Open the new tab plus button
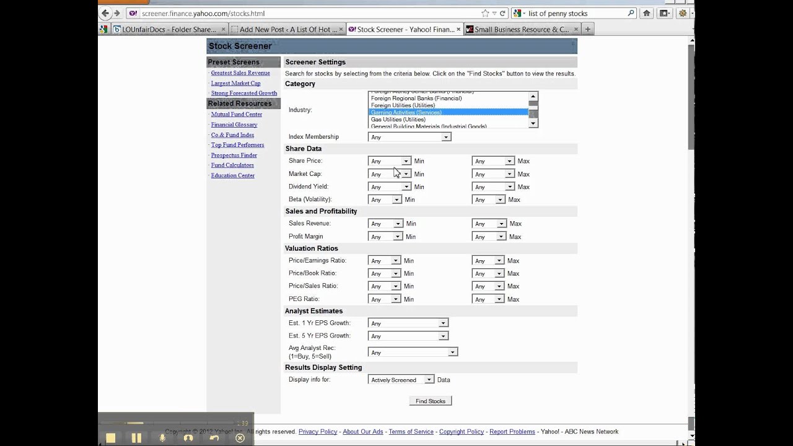 [x=588, y=29]
